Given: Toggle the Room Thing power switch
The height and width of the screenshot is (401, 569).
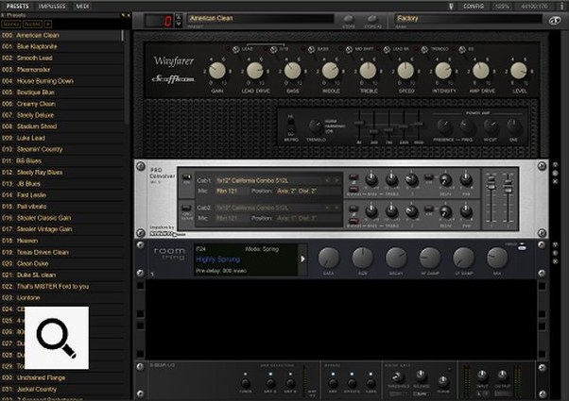Looking at the screenshot, I should pos(522,246).
